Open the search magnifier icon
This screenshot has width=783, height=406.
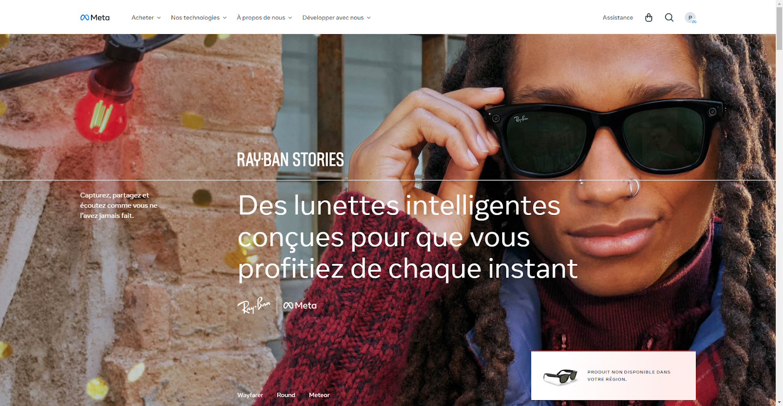[x=669, y=18]
